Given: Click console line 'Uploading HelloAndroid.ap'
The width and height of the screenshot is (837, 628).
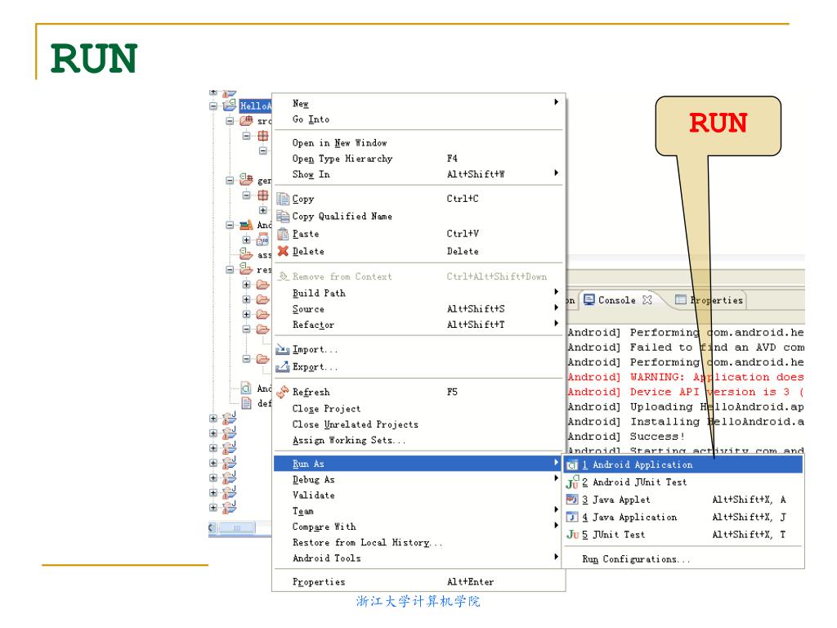Looking at the screenshot, I should coord(717,407).
